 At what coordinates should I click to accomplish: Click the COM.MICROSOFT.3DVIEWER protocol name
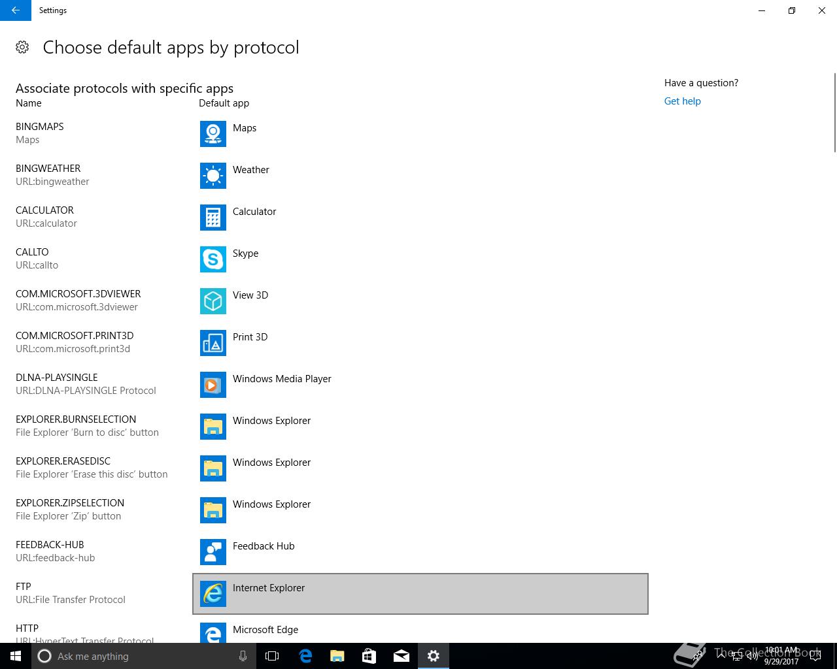point(78,294)
